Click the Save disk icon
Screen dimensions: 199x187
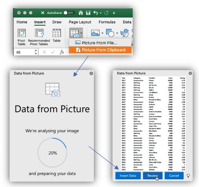[x=88, y=13]
